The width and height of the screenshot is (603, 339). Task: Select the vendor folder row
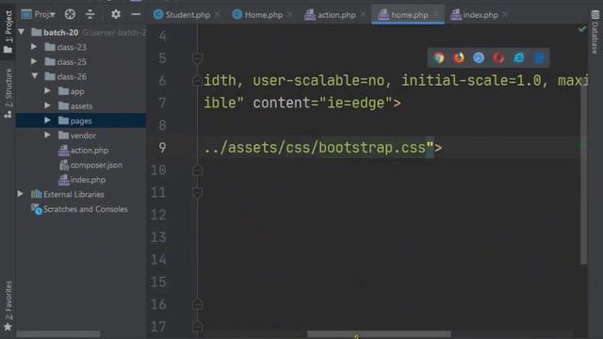[x=81, y=136]
